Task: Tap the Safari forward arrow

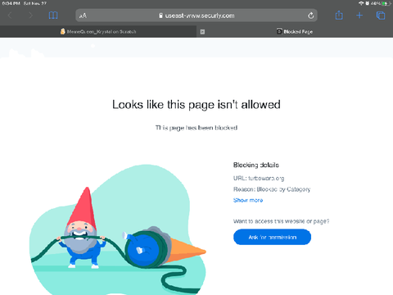Action: tap(30, 16)
